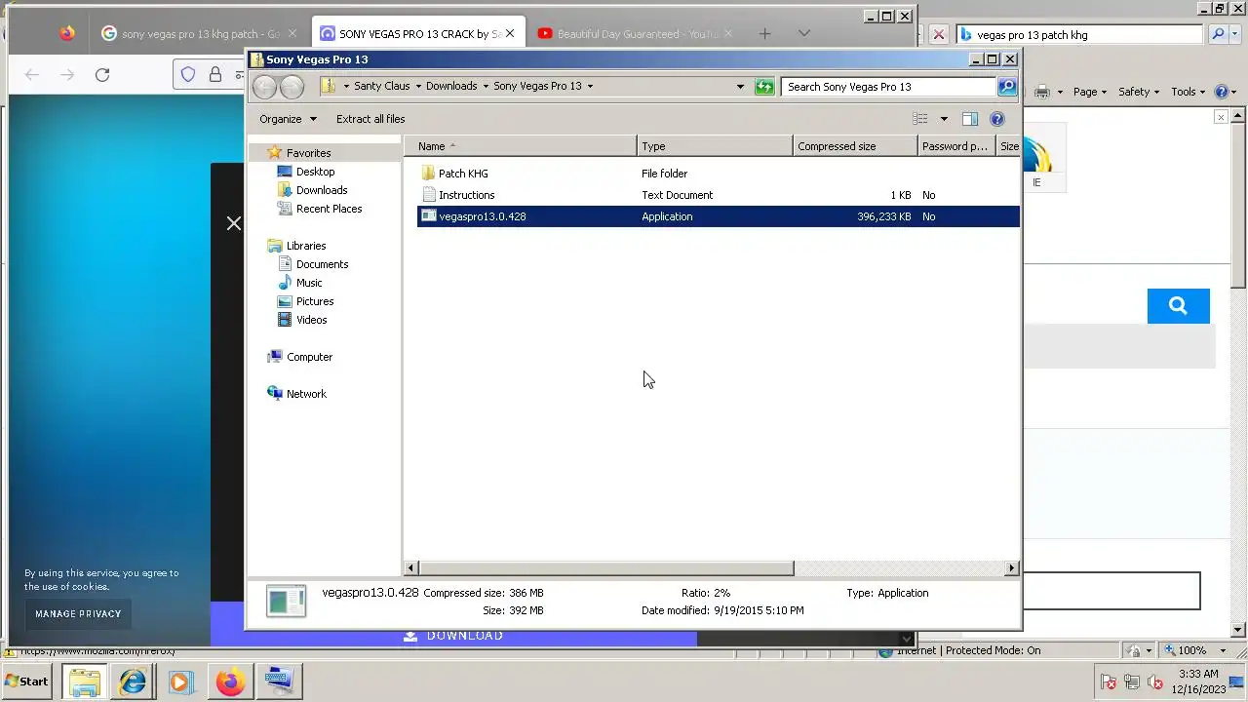Go back in Firefox
Screen dimensions: 1248x702
coord(32,75)
